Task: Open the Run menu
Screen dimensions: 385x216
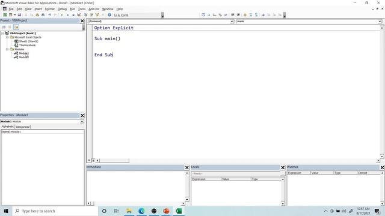Action: pyautogui.click(x=72, y=9)
